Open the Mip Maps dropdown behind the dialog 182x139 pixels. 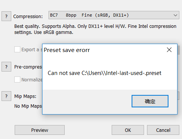[178, 96]
